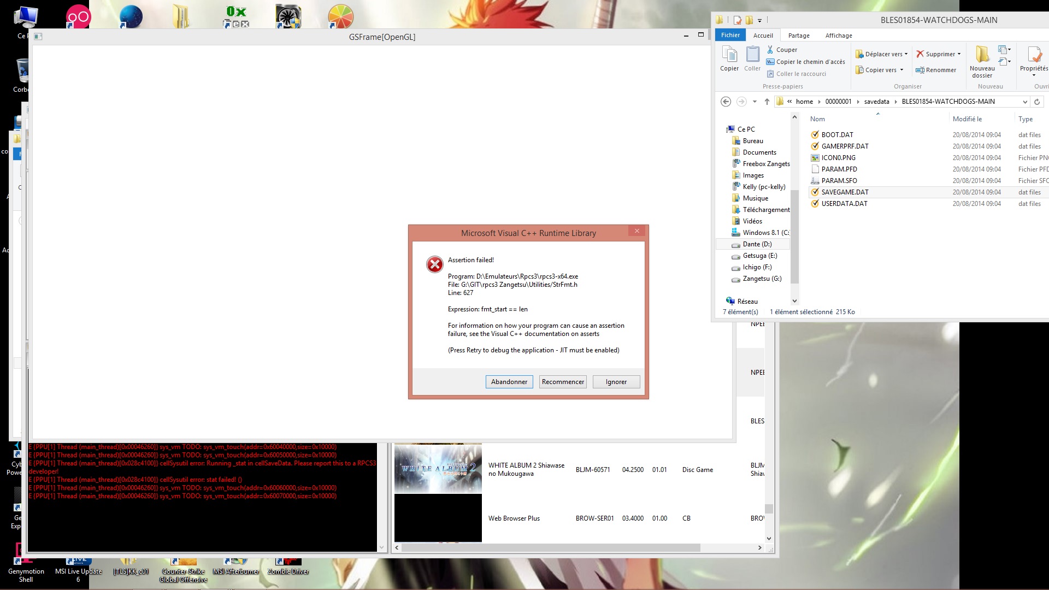Switch to the Accueil ribbon tab

tap(763, 36)
